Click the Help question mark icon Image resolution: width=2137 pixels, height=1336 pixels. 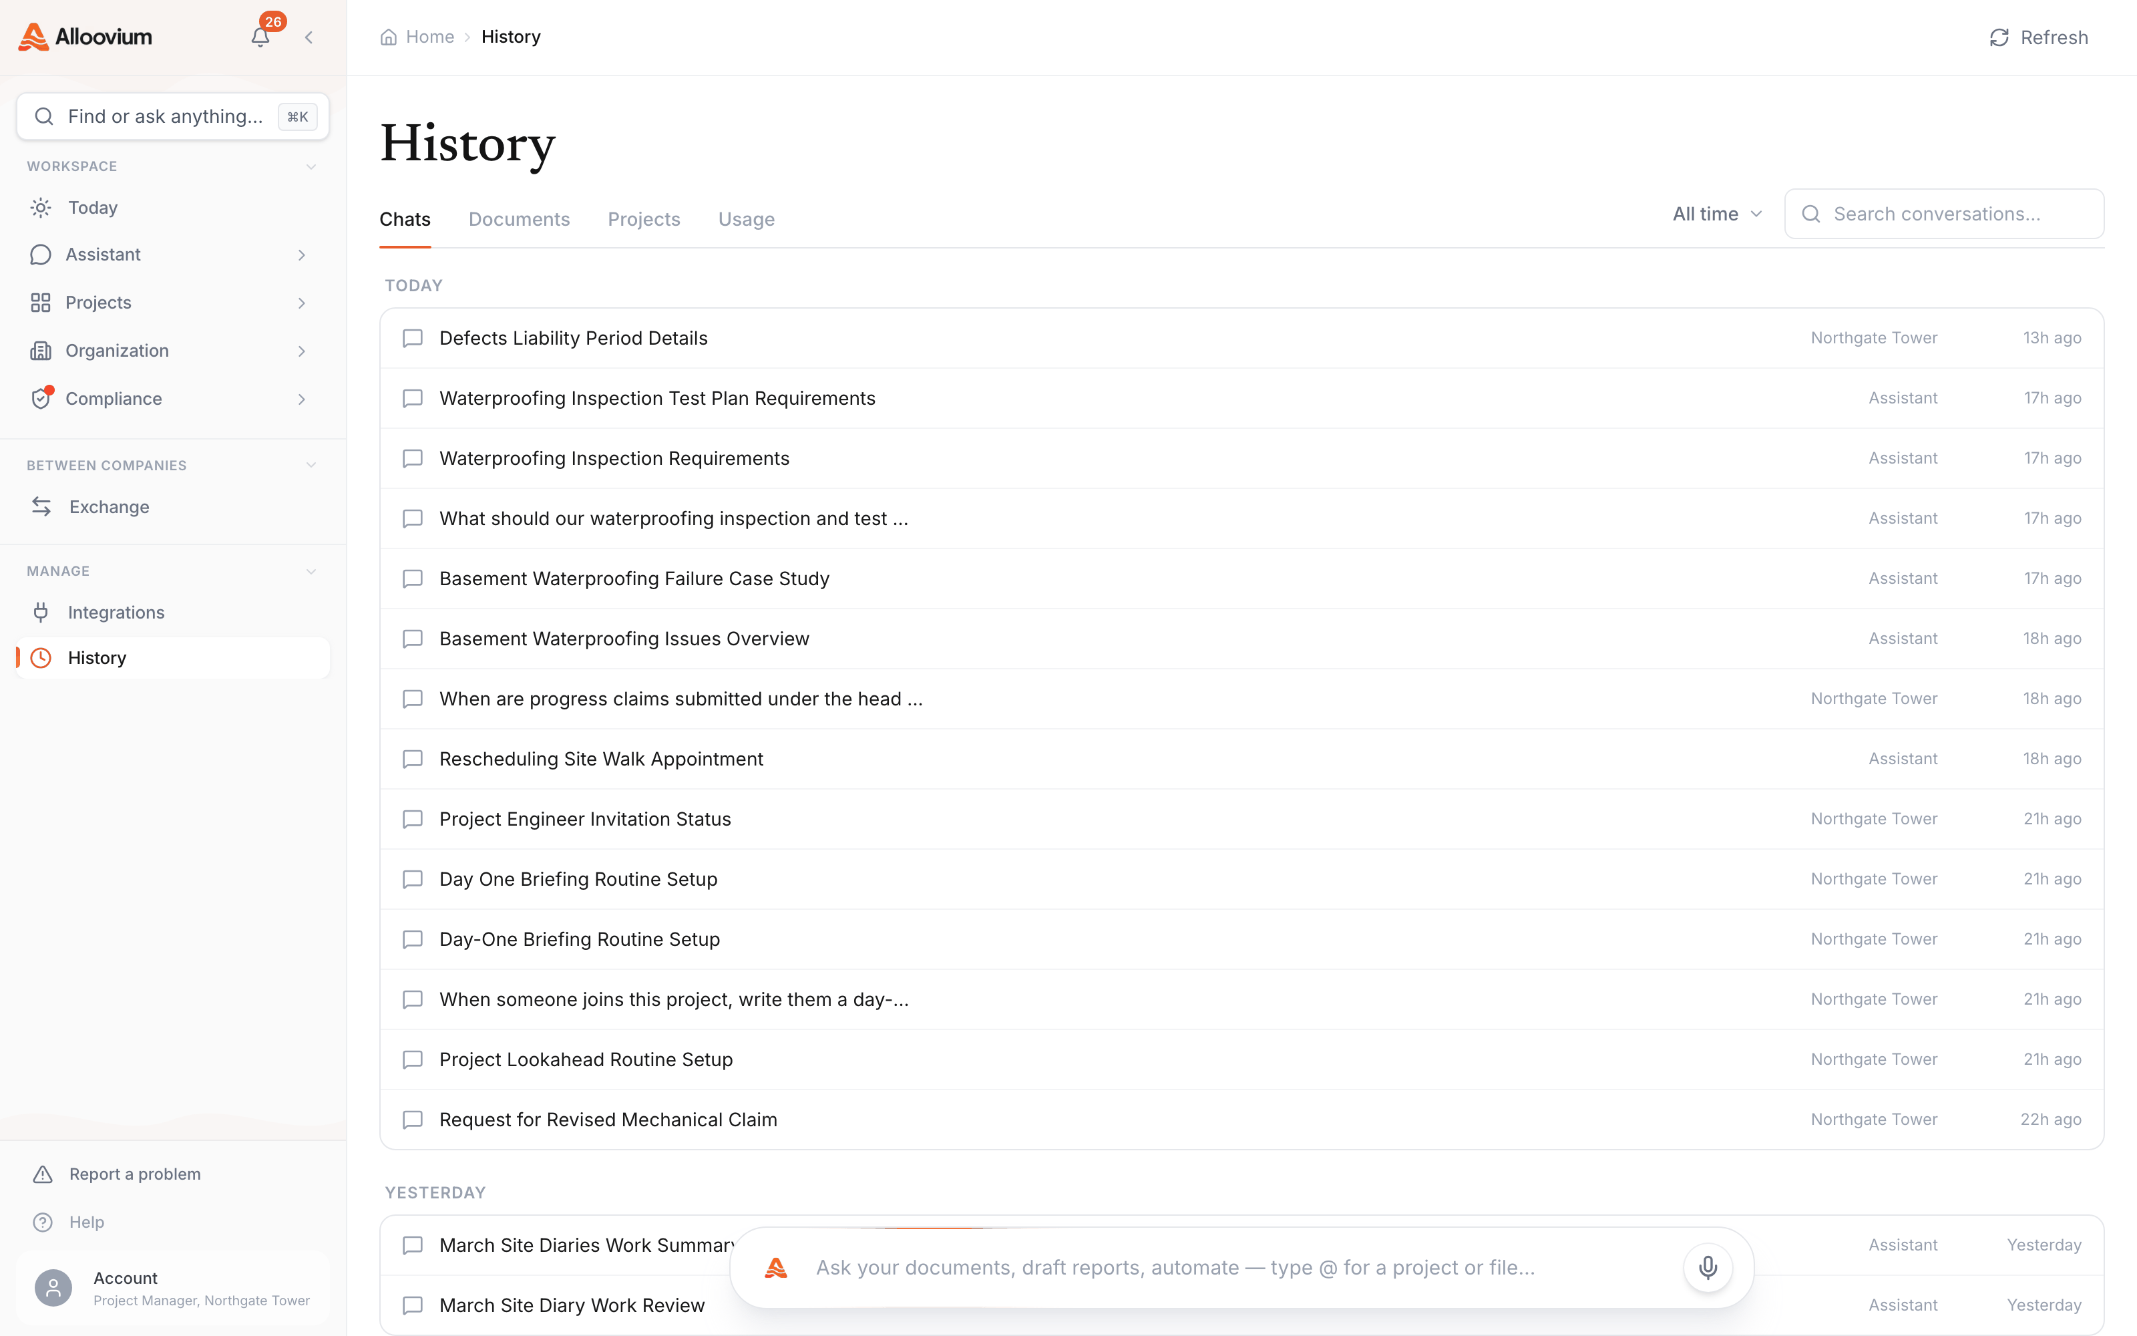[42, 1222]
